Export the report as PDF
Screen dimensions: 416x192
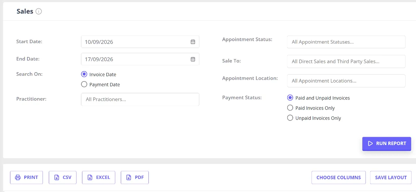coord(135,177)
